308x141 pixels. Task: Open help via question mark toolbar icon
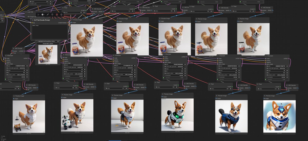(x=62, y=15)
